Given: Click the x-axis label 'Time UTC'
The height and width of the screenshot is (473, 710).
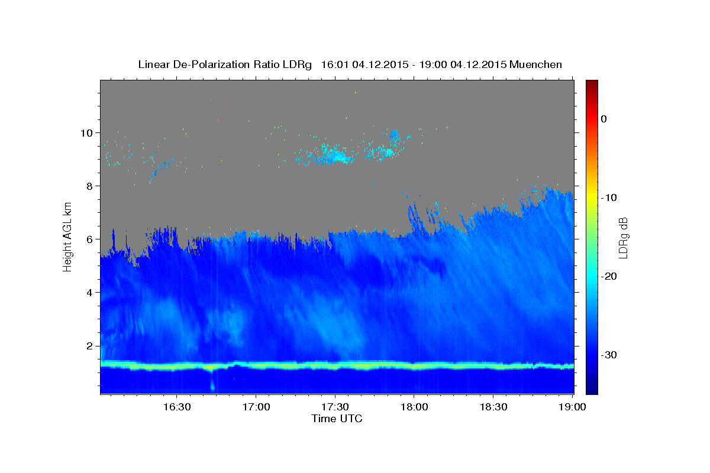Looking at the screenshot, I should point(337,419).
